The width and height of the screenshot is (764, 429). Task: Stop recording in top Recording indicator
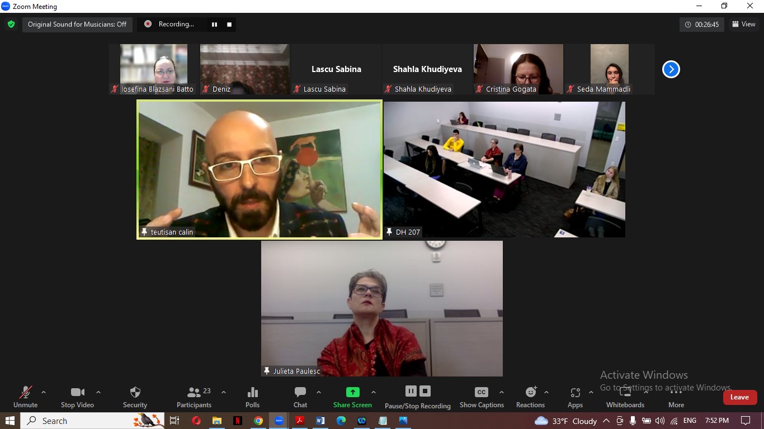pyautogui.click(x=229, y=25)
